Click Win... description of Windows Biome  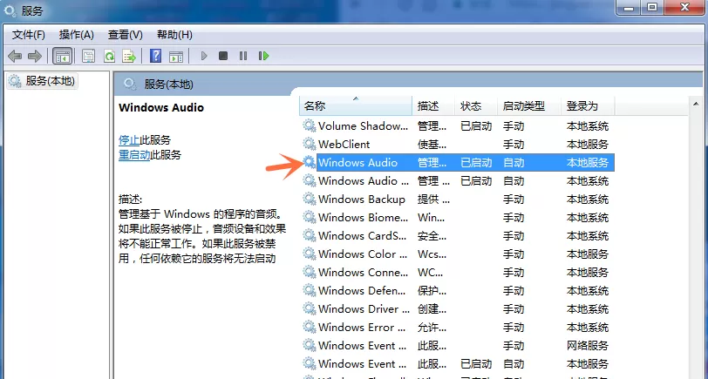click(x=431, y=218)
